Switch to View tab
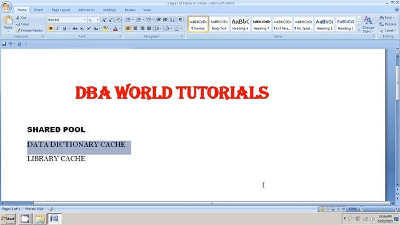 point(147,10)
